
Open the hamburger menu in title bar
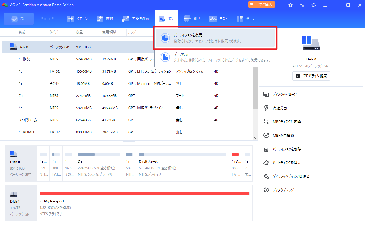point(325,5)
